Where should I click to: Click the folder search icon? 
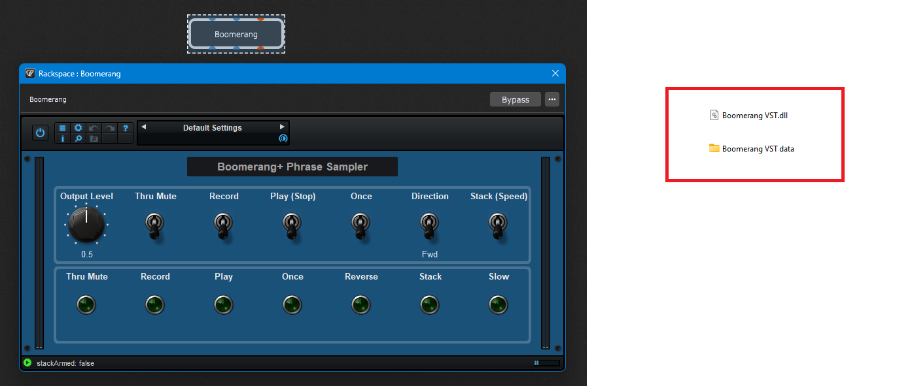click(94, 138)
